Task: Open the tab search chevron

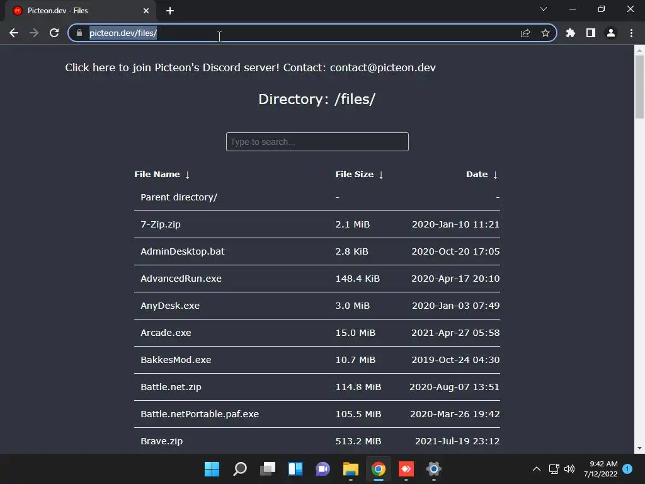Action: [x=544, y=9]
